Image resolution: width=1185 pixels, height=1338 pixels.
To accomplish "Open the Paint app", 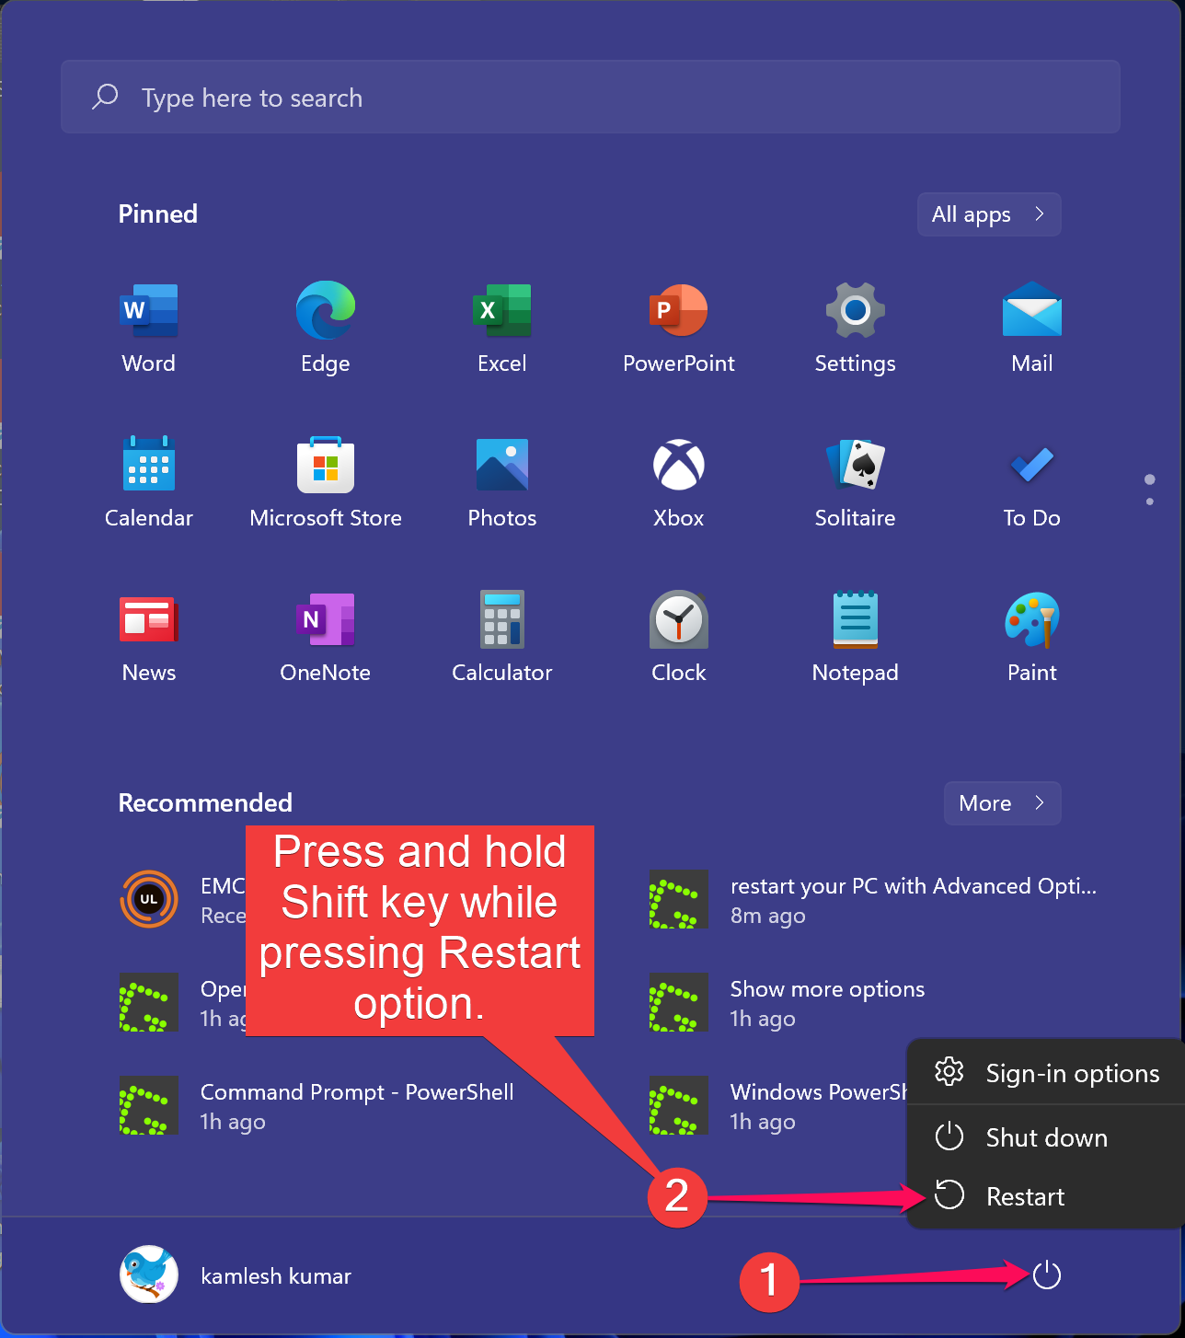I will [x=1032, y=639].
